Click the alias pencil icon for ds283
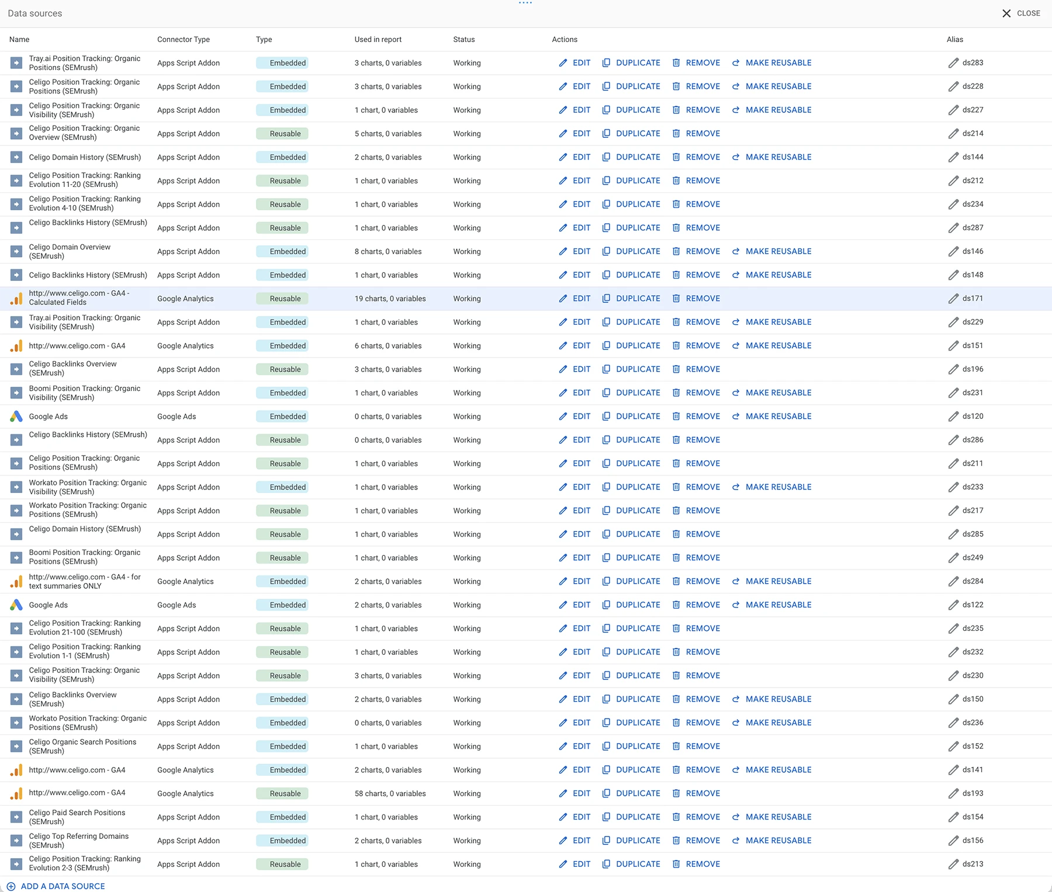Image resolution: width=1052 pixels, height=892 pixels. coord(953,63)
